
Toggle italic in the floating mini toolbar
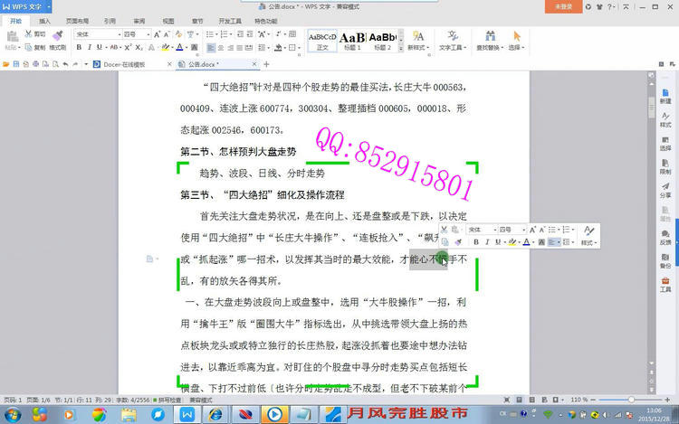tap(487, 242)
